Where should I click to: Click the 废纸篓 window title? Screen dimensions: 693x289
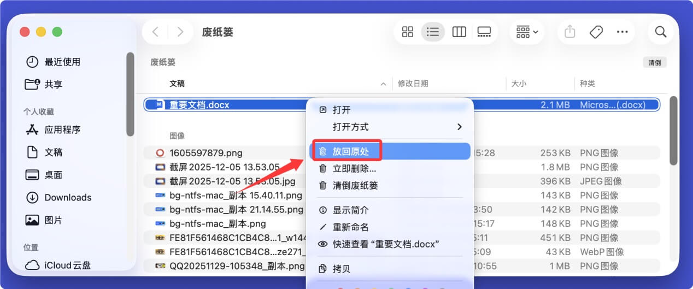coord(218,32)
